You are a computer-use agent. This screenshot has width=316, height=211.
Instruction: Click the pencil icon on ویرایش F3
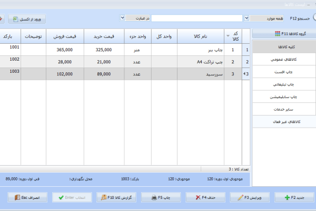point(240,197)
